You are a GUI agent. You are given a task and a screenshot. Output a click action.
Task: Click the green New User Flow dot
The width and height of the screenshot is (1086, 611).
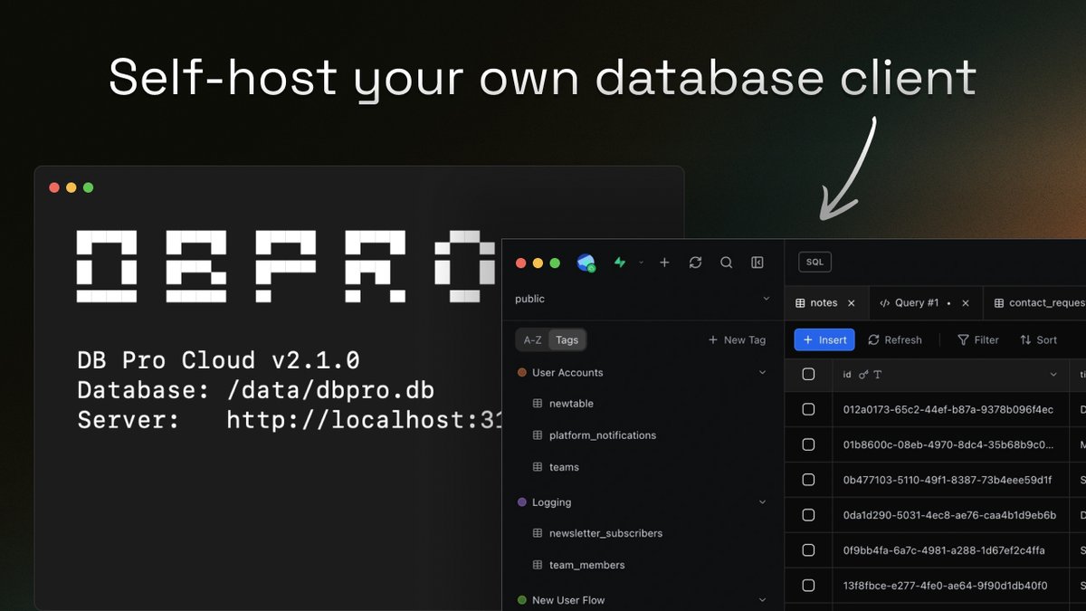[x=521, y=600]
